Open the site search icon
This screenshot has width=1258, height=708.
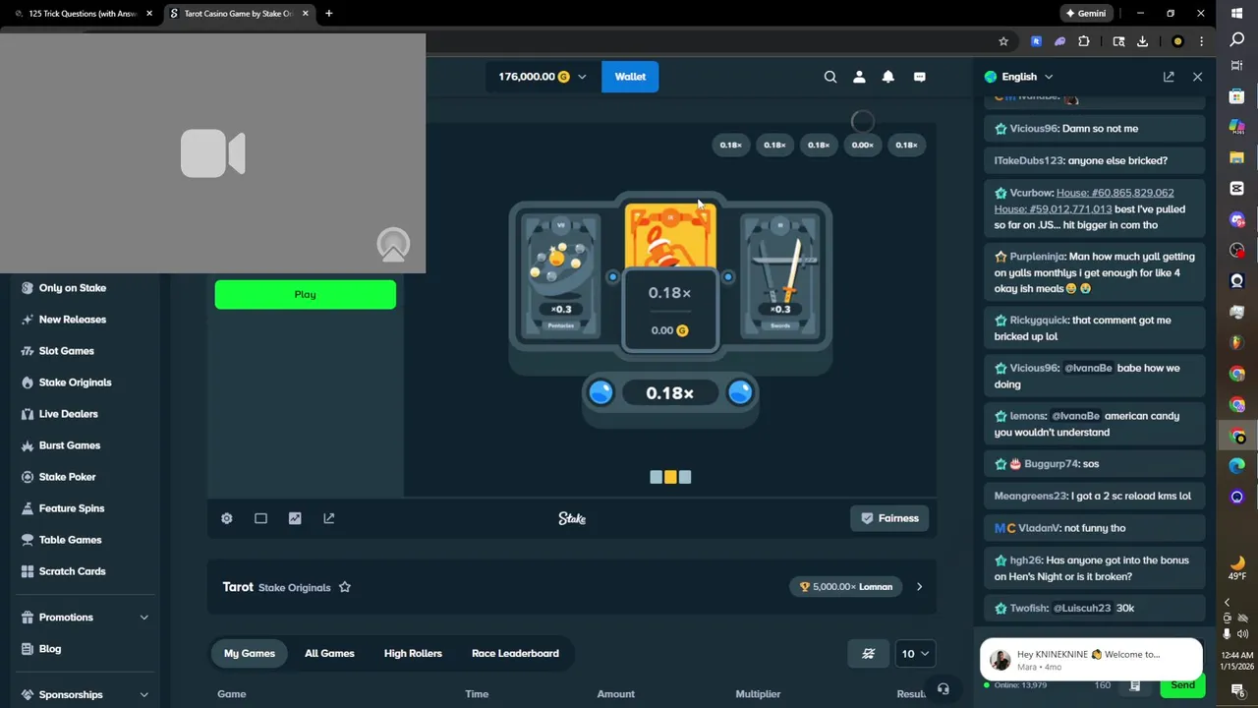pos(830,77)
